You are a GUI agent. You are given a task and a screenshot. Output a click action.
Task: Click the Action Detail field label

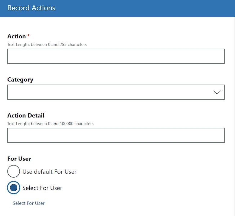tap(26, 115)
